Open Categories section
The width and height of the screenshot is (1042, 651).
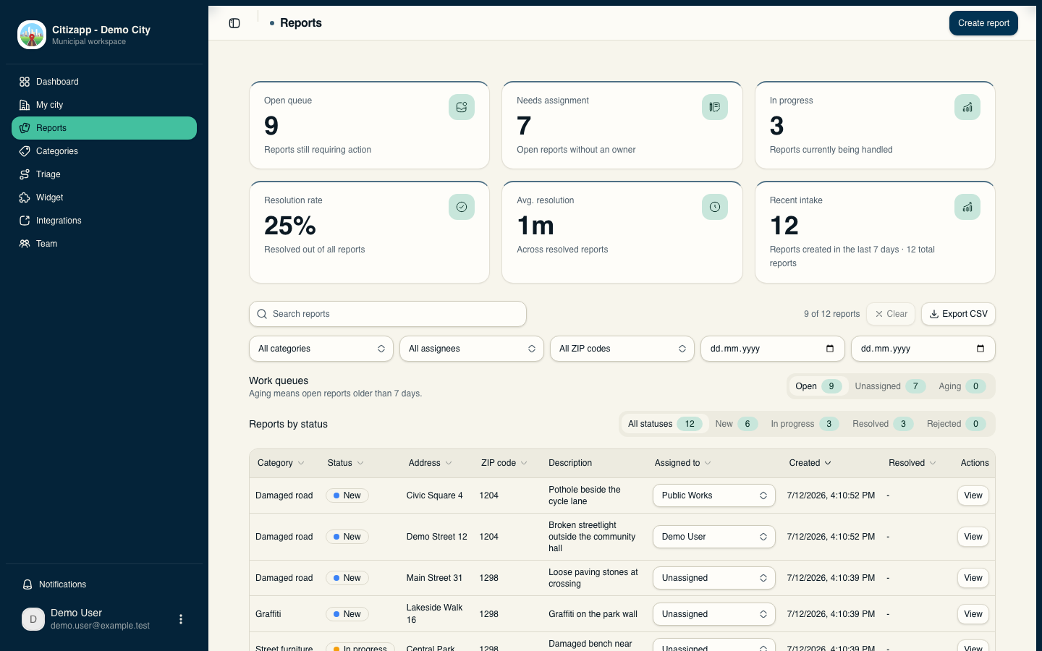[x=104, y=151]
